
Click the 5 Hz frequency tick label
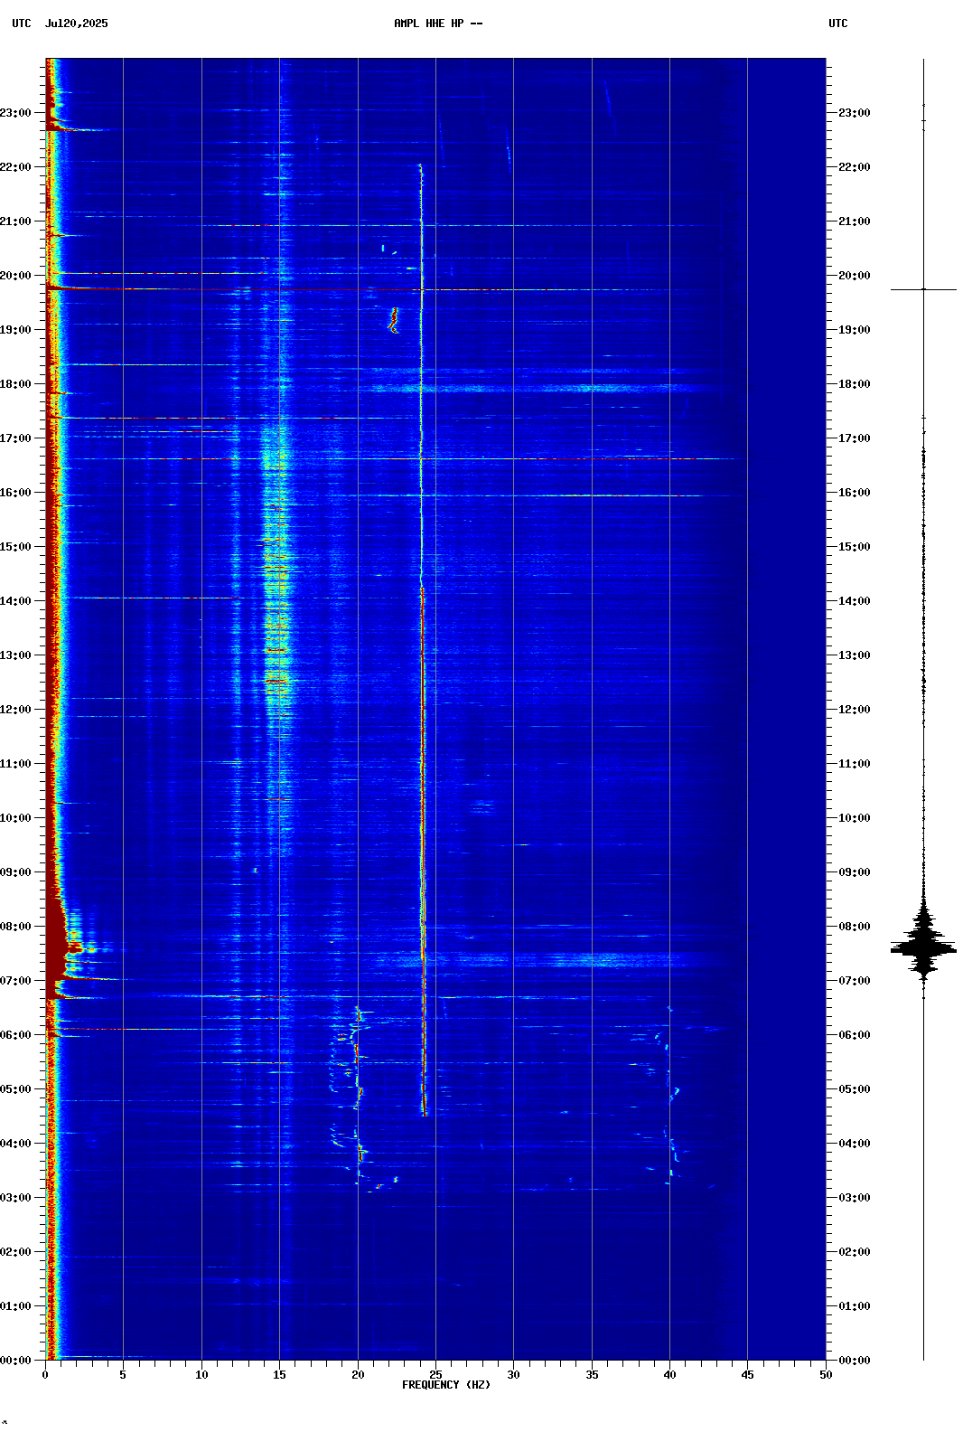click(123, 1375)
